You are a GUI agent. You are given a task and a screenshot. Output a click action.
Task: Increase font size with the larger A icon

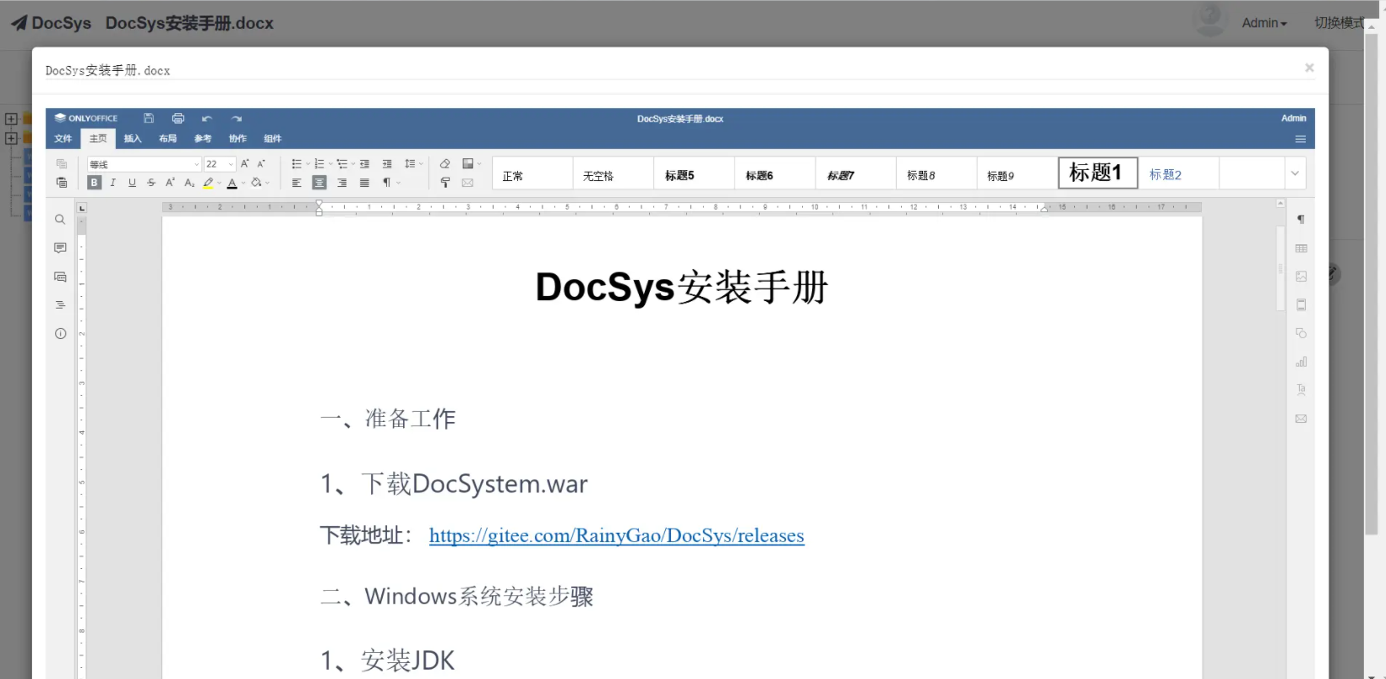coord(244,164)
